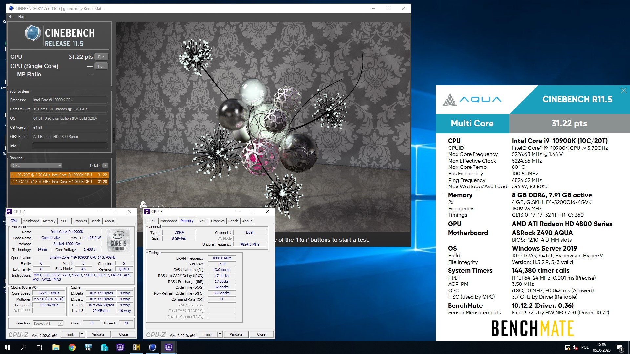Click Tools button in left CPU-Z window

point(70,334)
